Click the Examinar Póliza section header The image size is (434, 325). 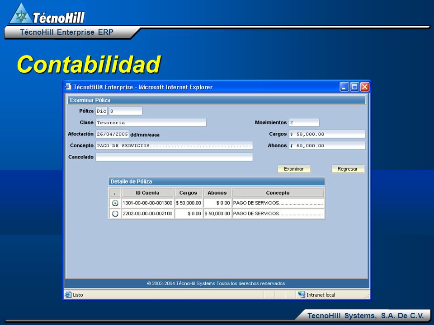(x=217, y=100)
